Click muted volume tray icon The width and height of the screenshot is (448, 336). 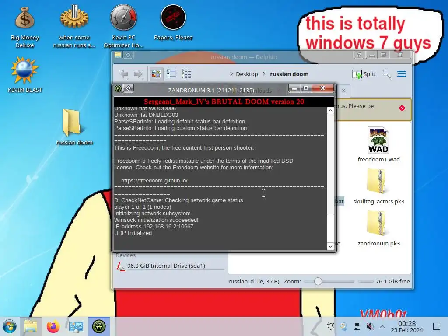(x=370, y=326)
